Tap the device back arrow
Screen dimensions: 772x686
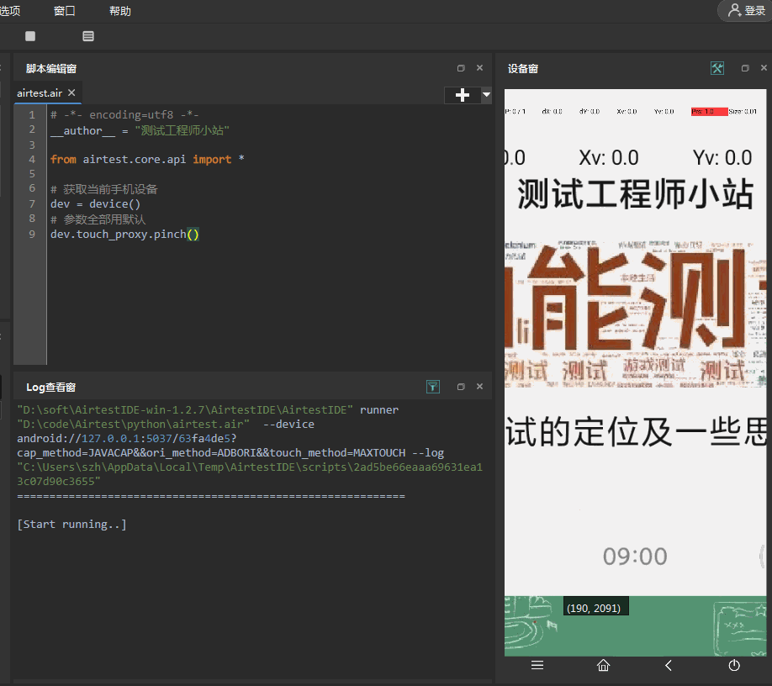[x=668, y=665]
